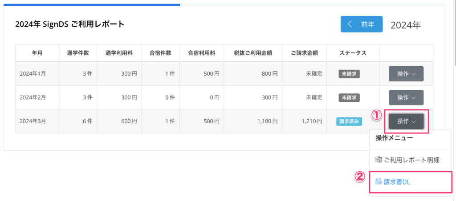Click the 前年 previous year button
The height and width of the screenshot is (201, 456).
coord(361,24)
